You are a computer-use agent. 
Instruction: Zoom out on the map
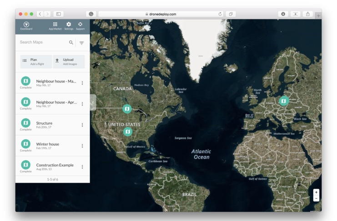(316, 198)
